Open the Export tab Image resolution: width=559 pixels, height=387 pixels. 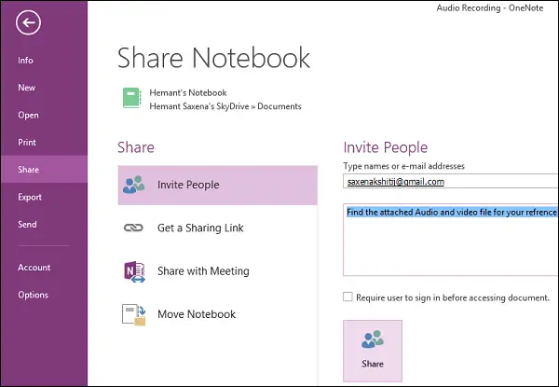point(30,197)
